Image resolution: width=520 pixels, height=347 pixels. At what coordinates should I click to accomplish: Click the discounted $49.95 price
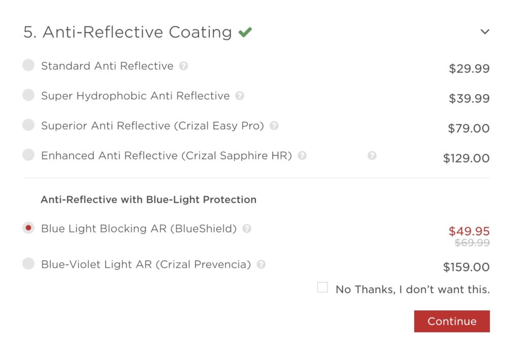click(x=470, y=230)
